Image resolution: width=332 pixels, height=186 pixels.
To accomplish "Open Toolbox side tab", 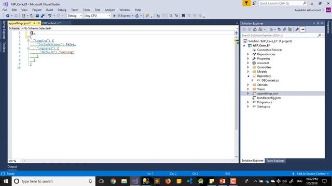I will click(4, 47).
